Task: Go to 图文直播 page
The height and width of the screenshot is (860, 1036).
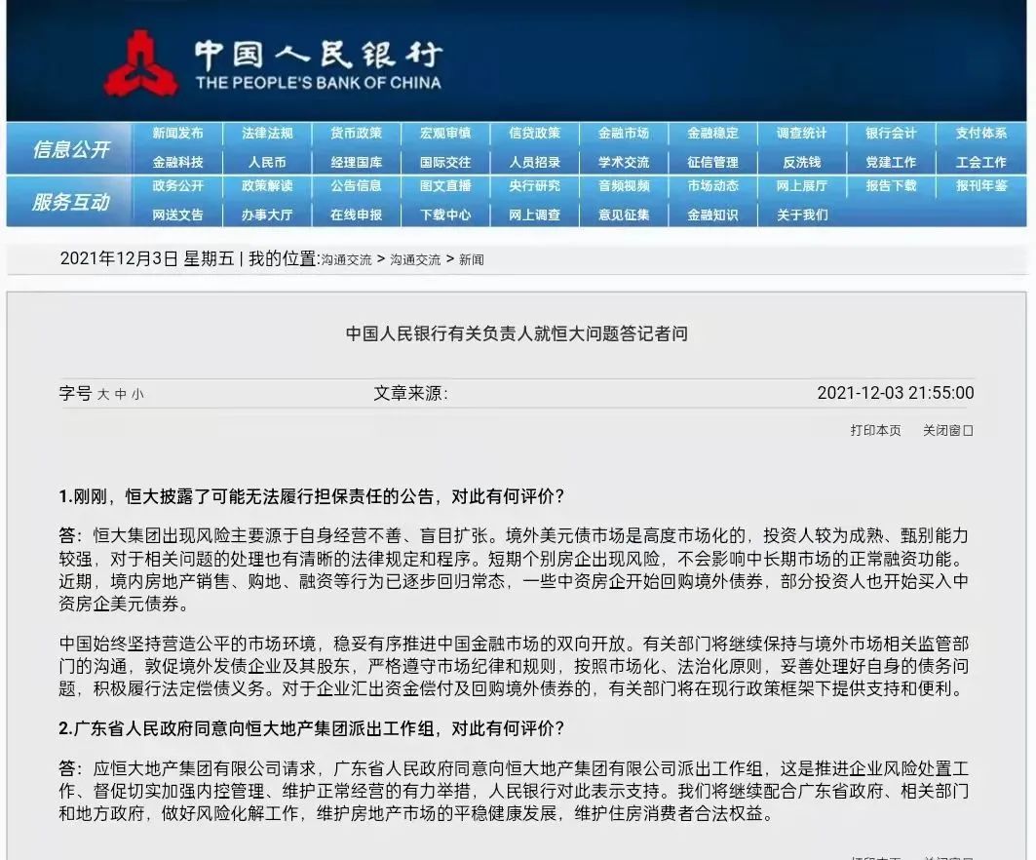Action: (x=445, y=186)
